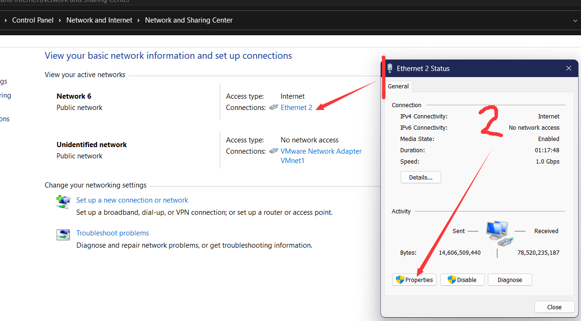The image size is (581, 321).
Task: Click the Troubleshoot problems icon
Action: 63,235
